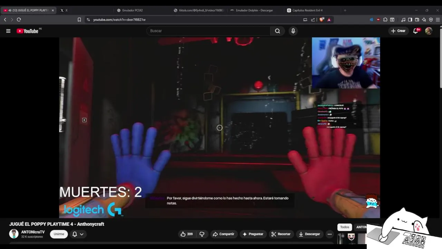Open the Brave Wallet icon
This screenshot has width=442, height=249.
tap(417, 20)
